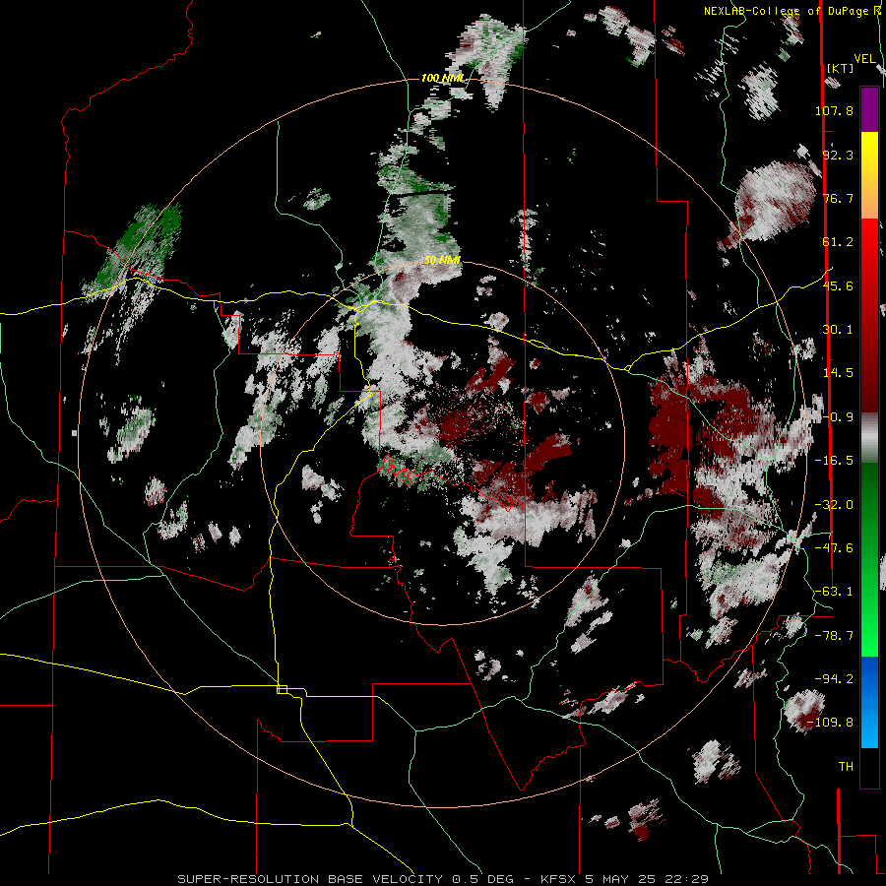This screenshot has width=886, height=886.
Task: Click the "100 NMI" range ring label
Action: coord(442,78)
